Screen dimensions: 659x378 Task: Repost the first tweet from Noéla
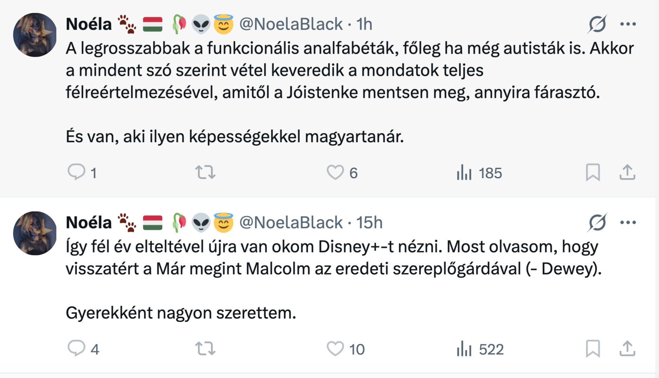pos(205,172)
